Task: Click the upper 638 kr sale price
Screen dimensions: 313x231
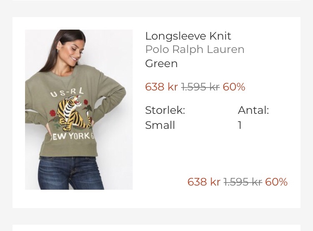Action: coord(161,87)
